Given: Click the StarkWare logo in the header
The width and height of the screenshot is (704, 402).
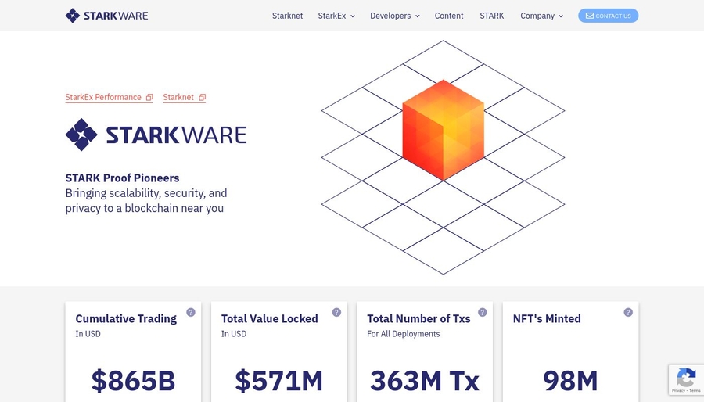Looking at the screenshot, I should pos(106,16).
